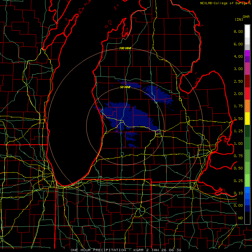252x252 pixels.
Task: Click the 4.00 legend value
Action: pyautogui.click(x=238, y=56)
